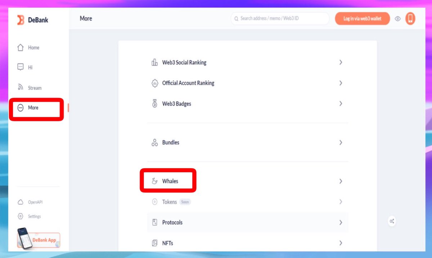The image size is (432, 258).
Task: Expand the Official Account Ranking chevron
Action: pos(341,83)
